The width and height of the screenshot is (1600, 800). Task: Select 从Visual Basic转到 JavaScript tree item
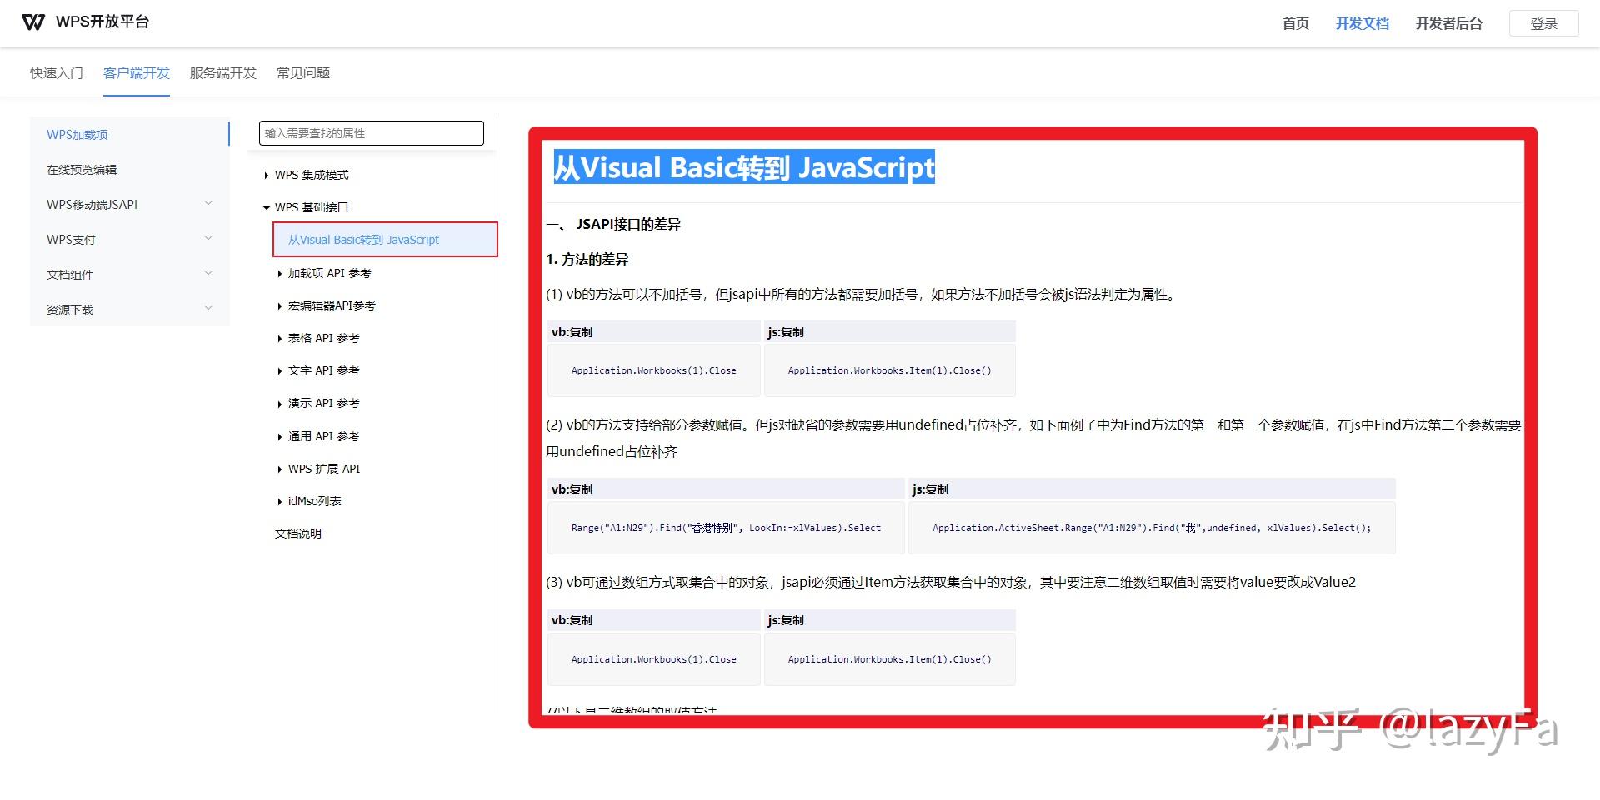pyautogui.click(x=363, y=239)
